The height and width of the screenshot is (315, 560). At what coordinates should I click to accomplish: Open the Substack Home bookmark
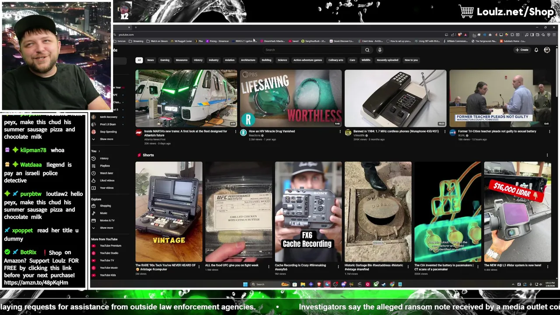513,41
